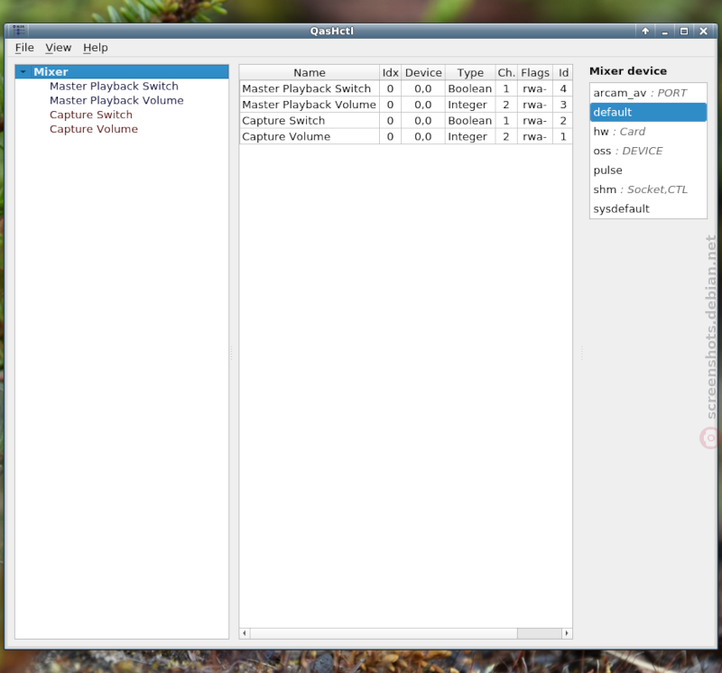Viewport: 722px width, 673px height.
Task: Click Id cell 3 of Master Playback Volume
Action: click(x=563, y=105)
